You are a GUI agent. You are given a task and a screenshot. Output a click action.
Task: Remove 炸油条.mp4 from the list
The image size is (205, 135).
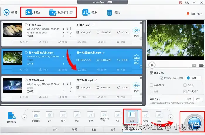[x=141, y=23]
